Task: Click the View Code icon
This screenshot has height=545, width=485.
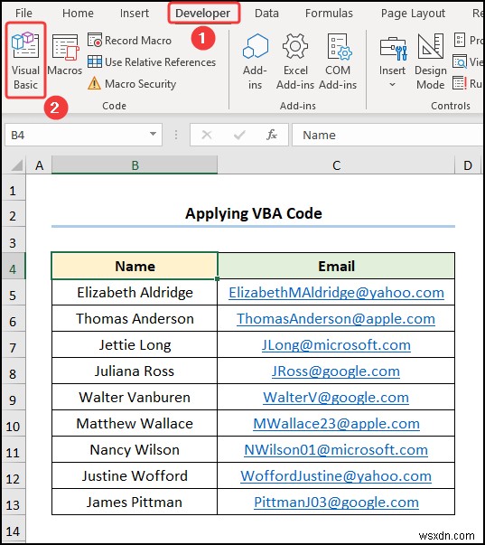Action: click(460, 61)
